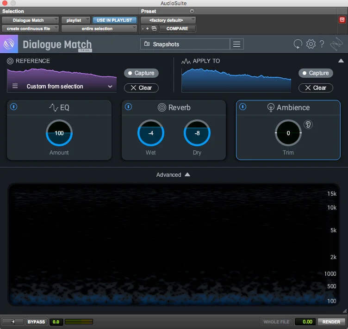Image resolution: width=348 pixels, height=329 pixels.
Task: Click the Ambience microphone icon
Action: click(x=271, y=108)
